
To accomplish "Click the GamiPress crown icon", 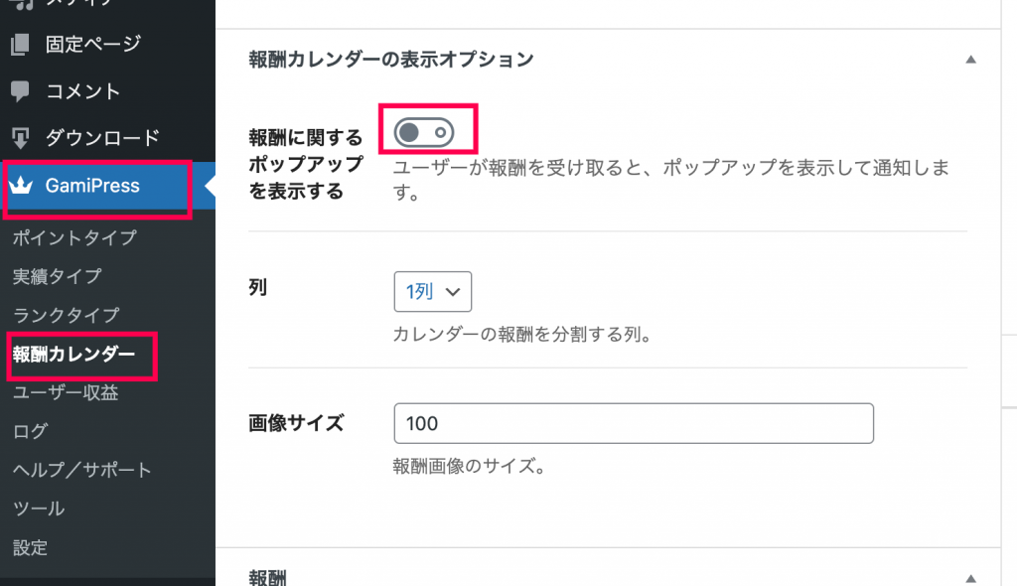I will coord(21,186).
